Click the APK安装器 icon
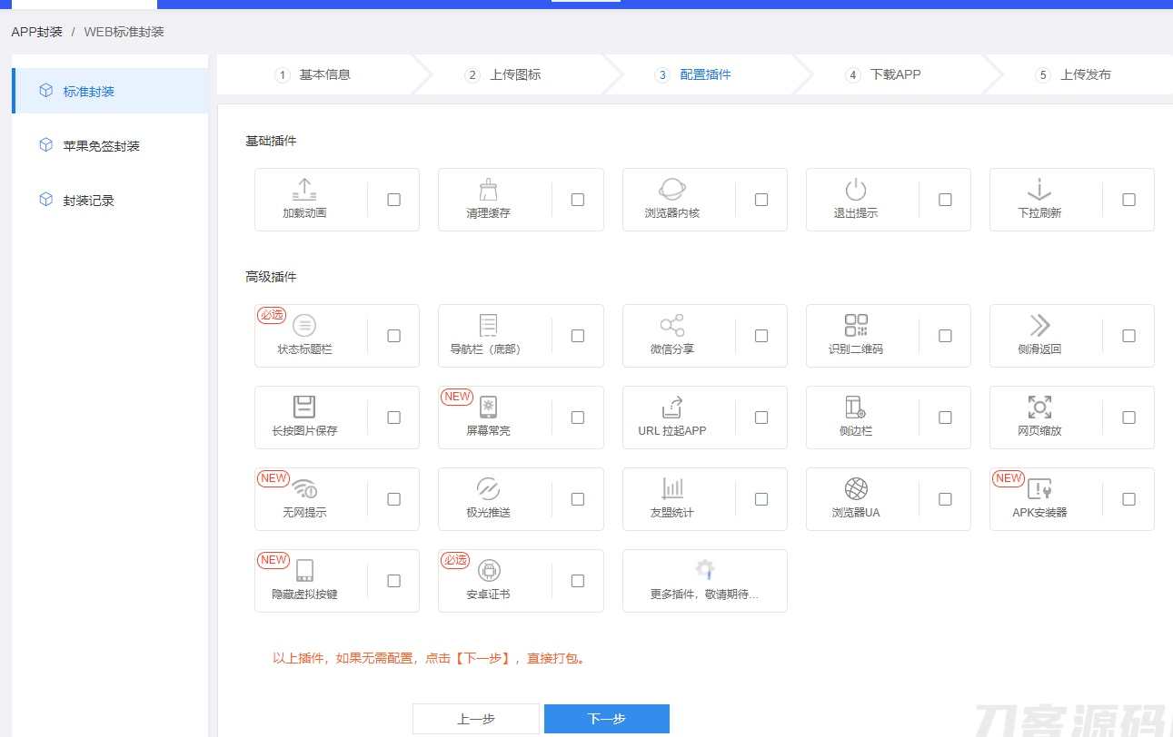The width and height of the screenshot is (1173, 737). coord(1039,488)
